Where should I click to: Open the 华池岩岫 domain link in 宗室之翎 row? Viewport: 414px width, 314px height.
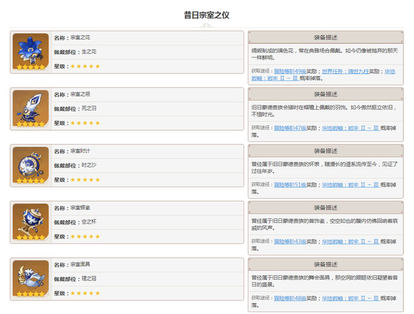(351, 128)
